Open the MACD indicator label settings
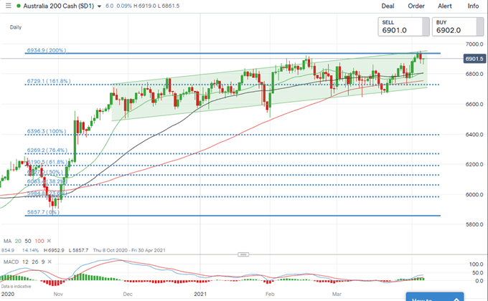 click(11, 262)
